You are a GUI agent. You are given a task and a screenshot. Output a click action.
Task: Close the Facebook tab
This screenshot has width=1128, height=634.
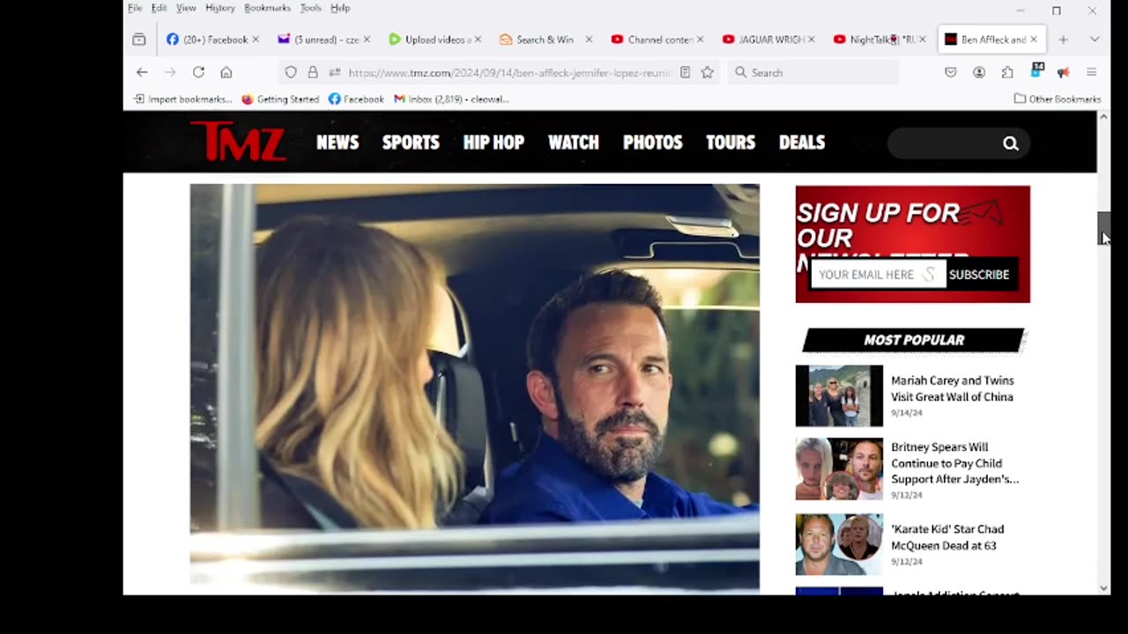[256, 40]
